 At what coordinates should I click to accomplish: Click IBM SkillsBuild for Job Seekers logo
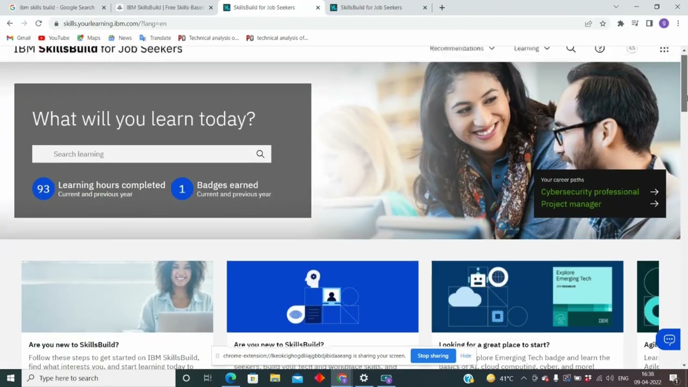pos(98,49)
